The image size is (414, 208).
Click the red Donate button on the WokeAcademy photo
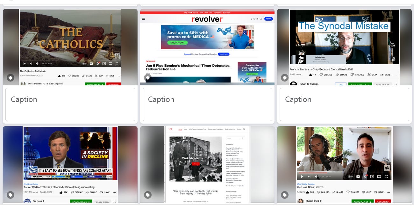(196, 164)
